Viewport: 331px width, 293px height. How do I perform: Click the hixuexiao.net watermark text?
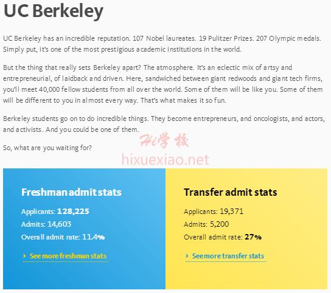(165, 160)
